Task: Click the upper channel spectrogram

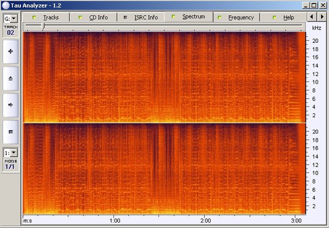Action: [x=164, y=77]
